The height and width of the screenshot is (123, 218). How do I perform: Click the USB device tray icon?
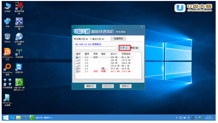click(x=189, y=118)
